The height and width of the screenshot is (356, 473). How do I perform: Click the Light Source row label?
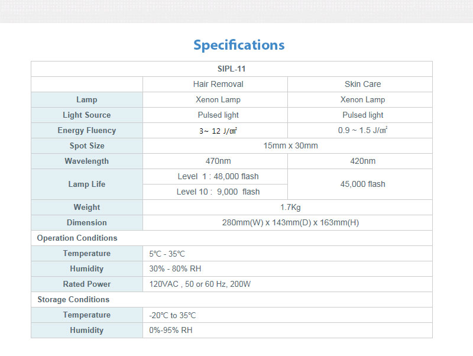[x=87, y=115]
